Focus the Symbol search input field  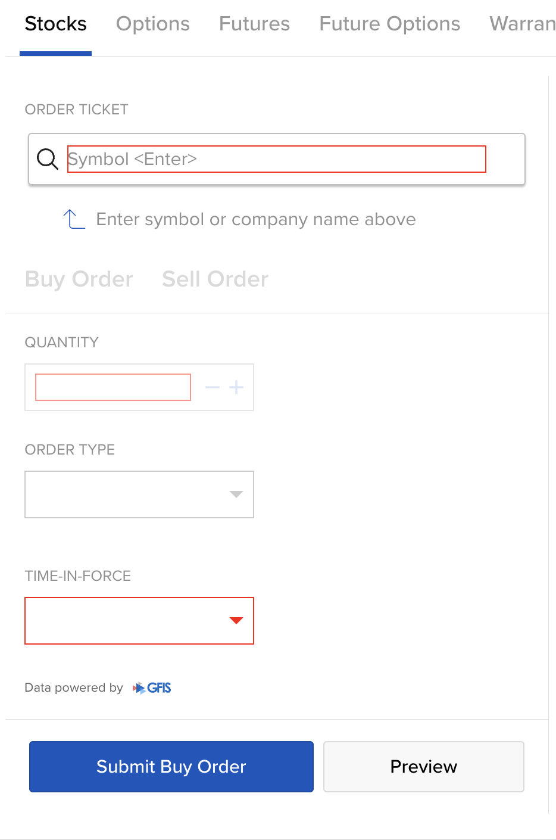point(277,159)
